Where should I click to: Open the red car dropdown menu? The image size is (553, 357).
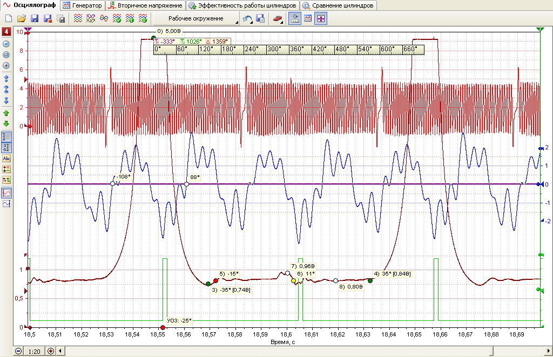pyautogui.click(x=278, y=19)
